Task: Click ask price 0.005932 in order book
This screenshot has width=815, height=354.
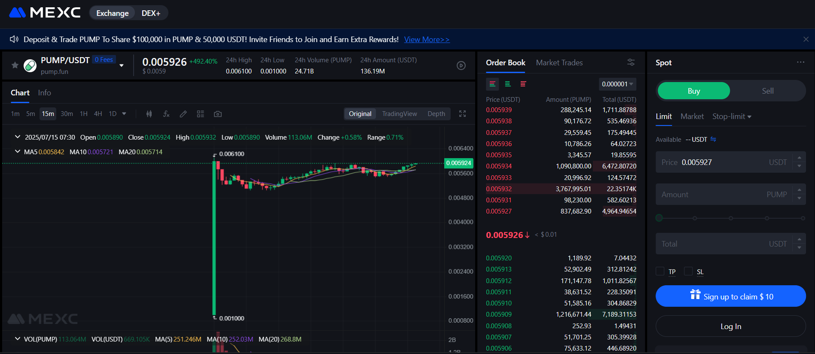Action: pyautogui.click(x=499, y=189)
